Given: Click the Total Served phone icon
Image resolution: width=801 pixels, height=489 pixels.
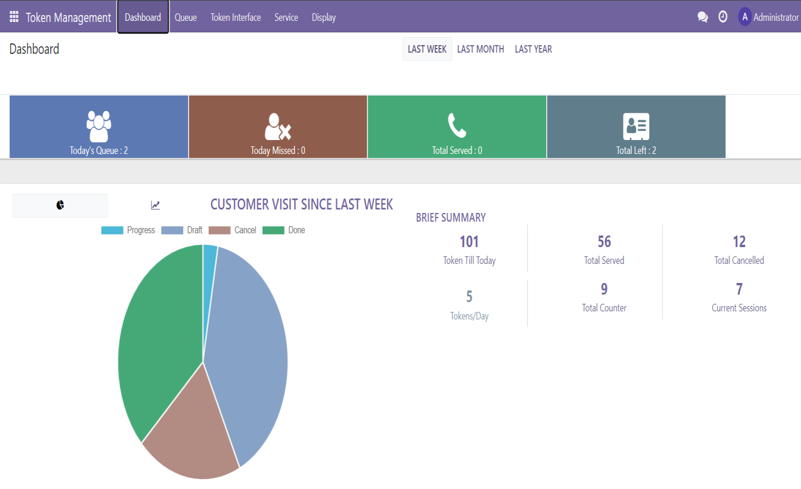Looking at the screenshot, I should click(457, 126).
